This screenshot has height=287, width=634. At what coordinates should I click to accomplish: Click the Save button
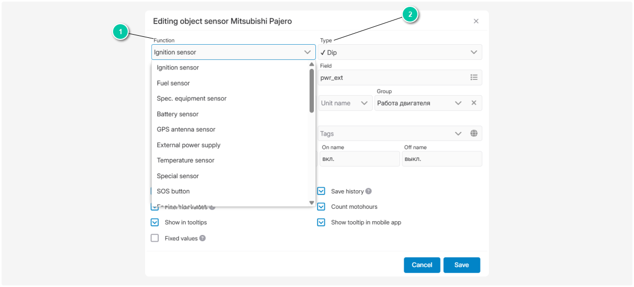coord(461,265)
